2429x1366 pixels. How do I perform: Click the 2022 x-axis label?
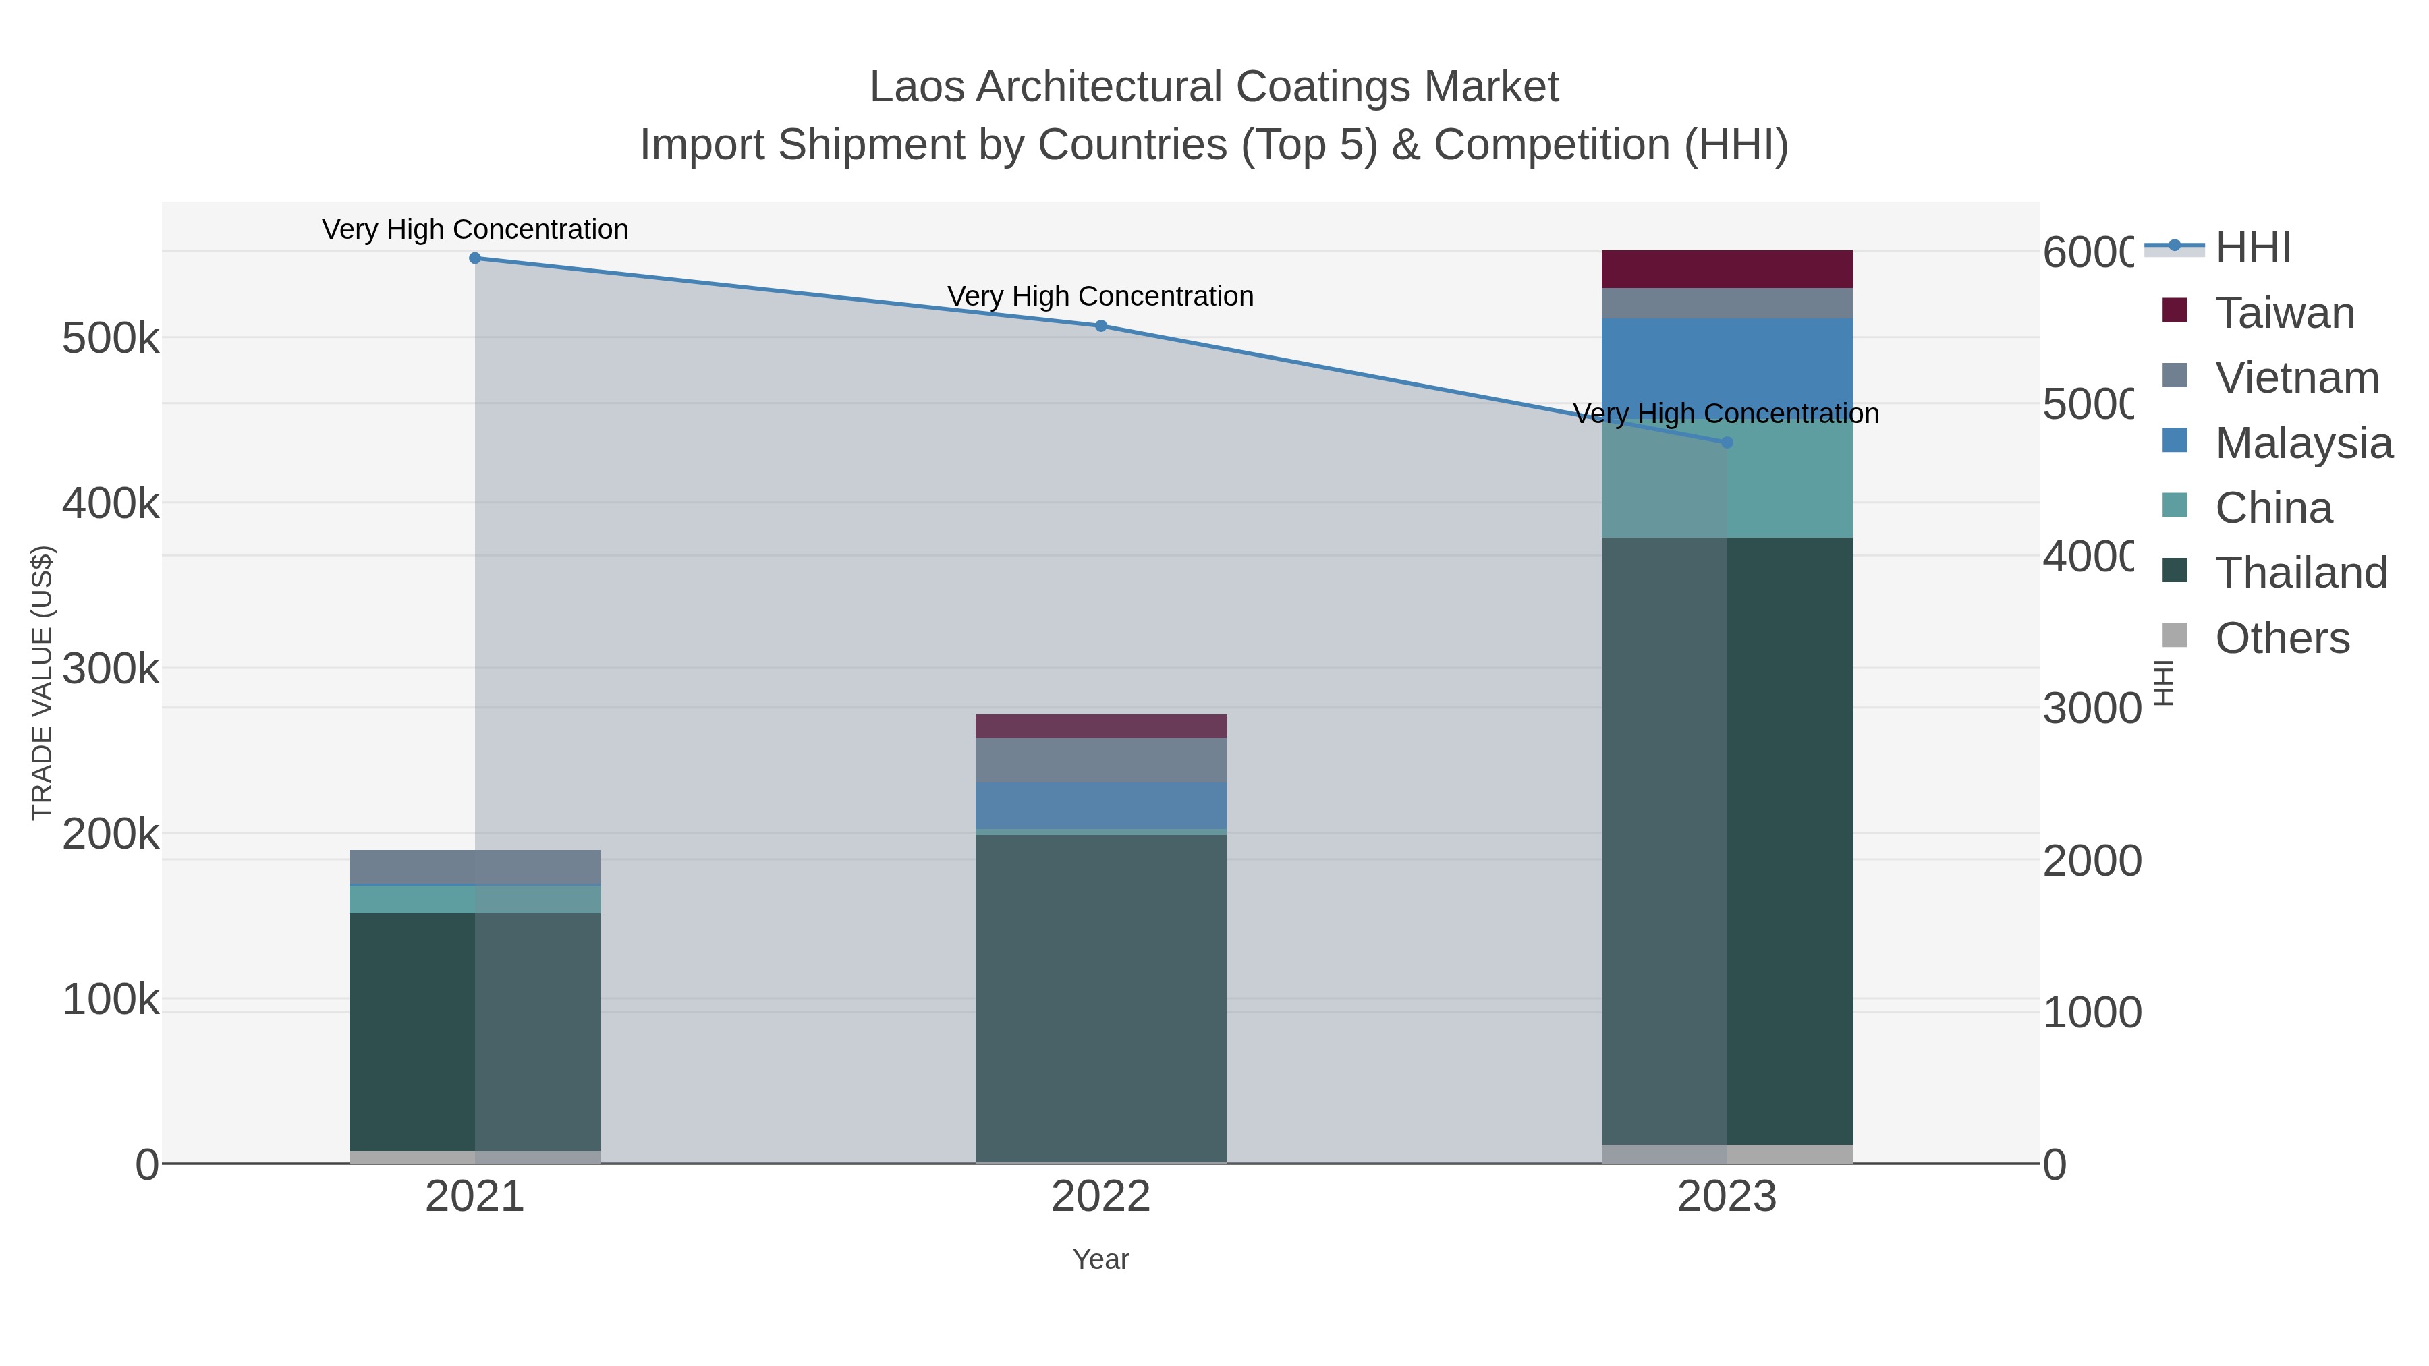pyautogui.click(x=1100, y=1197)
